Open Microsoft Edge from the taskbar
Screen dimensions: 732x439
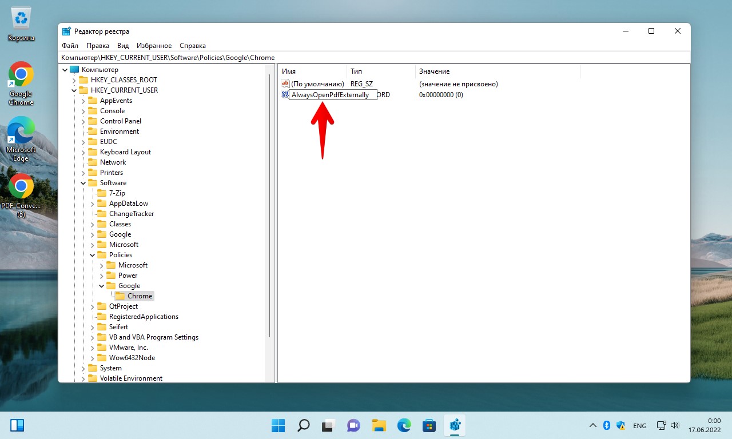click(404, 425)
